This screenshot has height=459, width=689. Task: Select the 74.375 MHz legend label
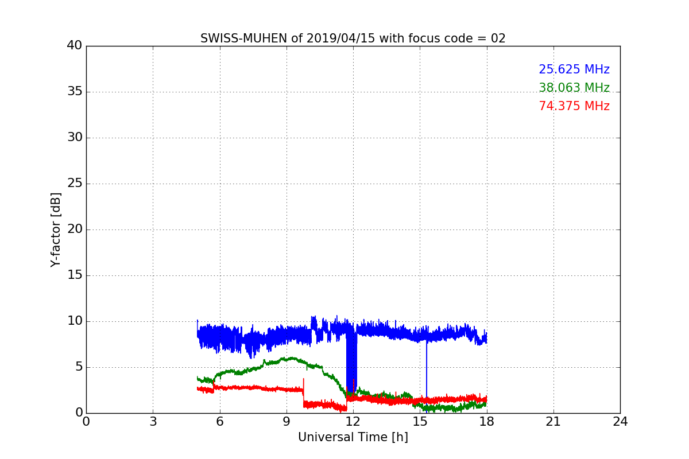pos(574,106)
